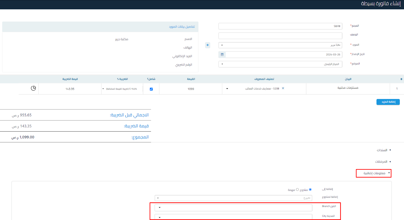Click the total 1,099.00 value
The image size is (404, 220).
(x=23, y=137)
